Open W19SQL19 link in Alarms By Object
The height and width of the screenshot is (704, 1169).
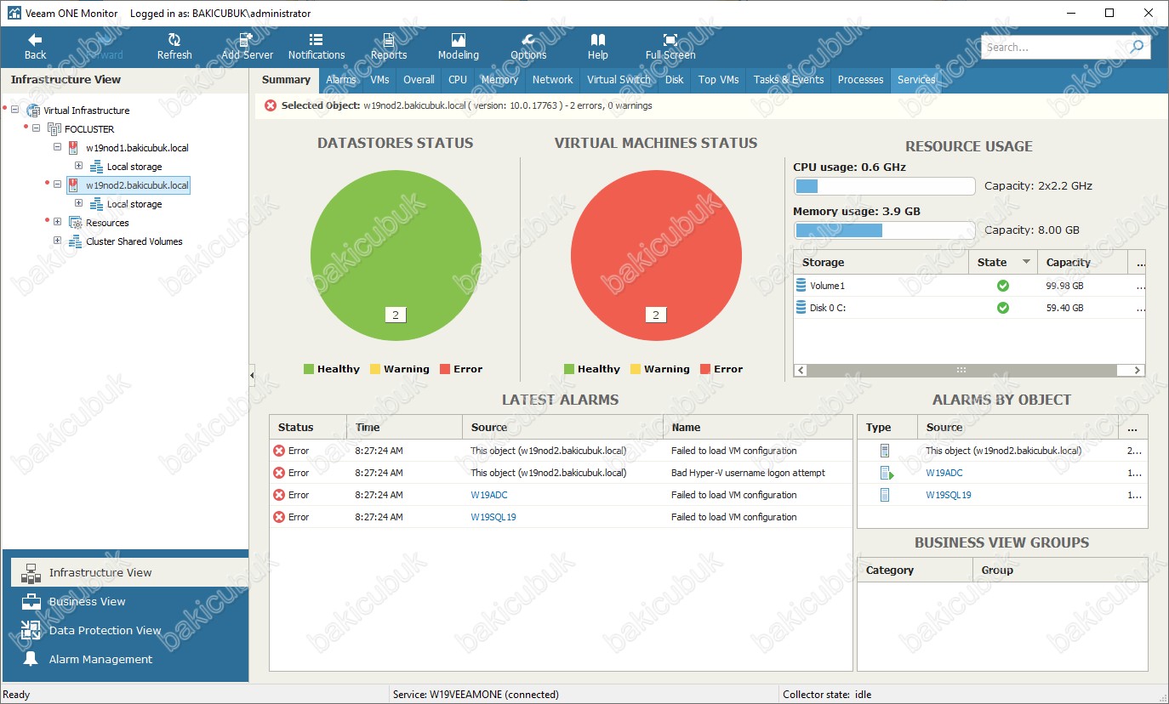click(x=949, y=495)
